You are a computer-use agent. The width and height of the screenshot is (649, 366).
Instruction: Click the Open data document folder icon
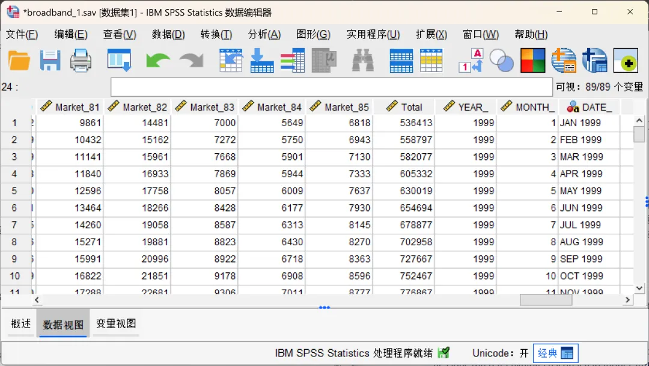click(19, 61)
